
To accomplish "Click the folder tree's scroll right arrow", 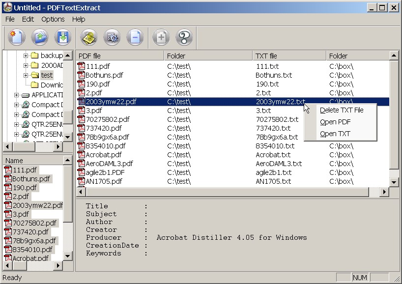I will [58, 146].
